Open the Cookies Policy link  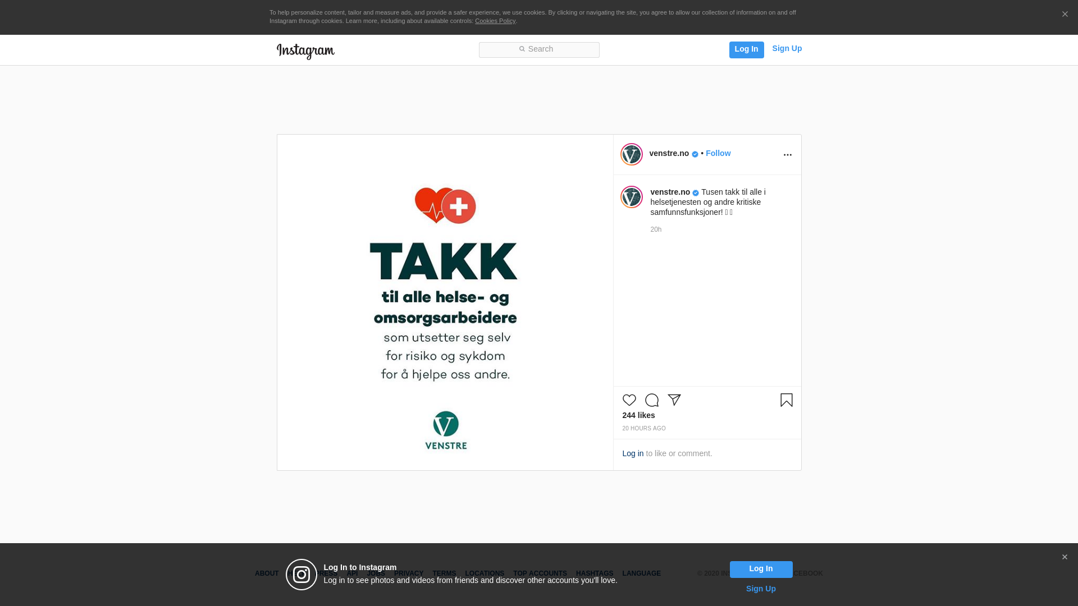coord(495,21)
